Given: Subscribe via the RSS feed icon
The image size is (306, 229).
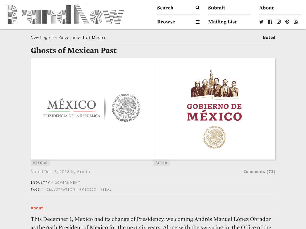Looking at the screenshot, I should [x=296, y=22].
